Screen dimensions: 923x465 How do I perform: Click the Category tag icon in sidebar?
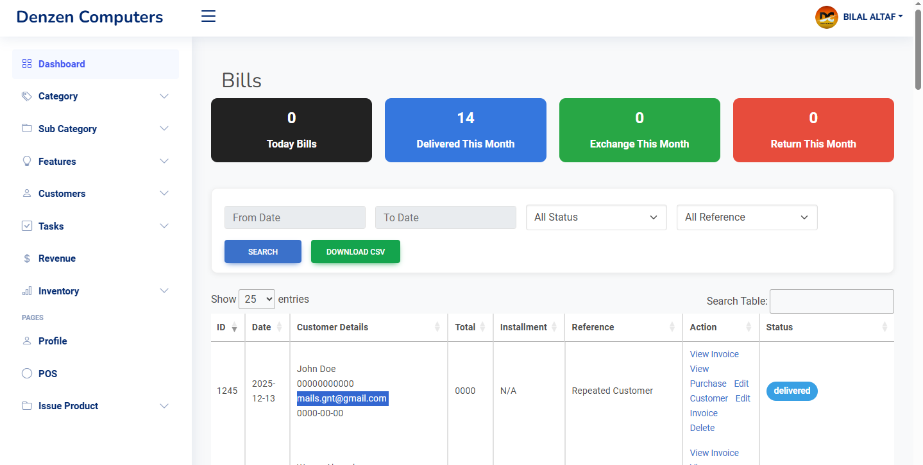point(26,96)
